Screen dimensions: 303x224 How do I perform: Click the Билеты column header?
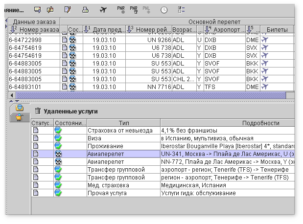(277, 29)
